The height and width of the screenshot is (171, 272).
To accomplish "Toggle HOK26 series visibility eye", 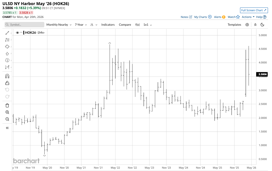I will [17, 32].
